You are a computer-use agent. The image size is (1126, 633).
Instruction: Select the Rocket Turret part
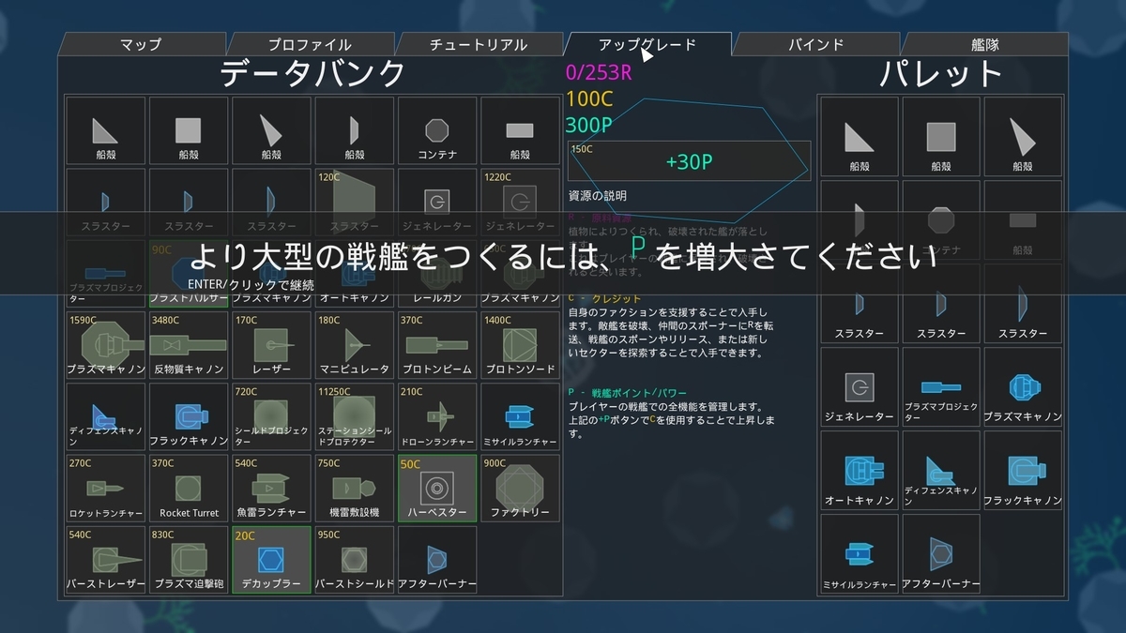pos(188,485)
